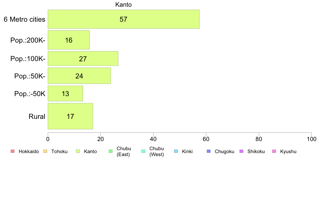Image resolution: width=319 pixels, height=197 pixels.
Task: Select the Pop.:100K- bar showing 27
Action: pos(83,59)
